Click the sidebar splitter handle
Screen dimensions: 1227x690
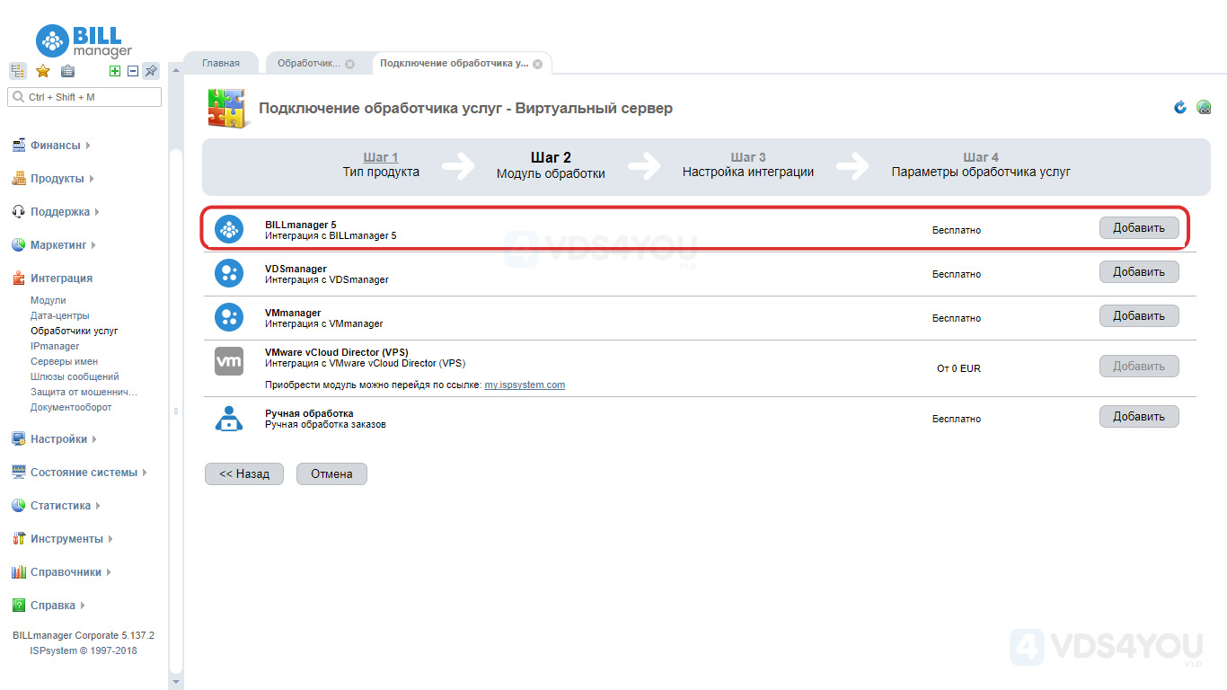point(176,411)
